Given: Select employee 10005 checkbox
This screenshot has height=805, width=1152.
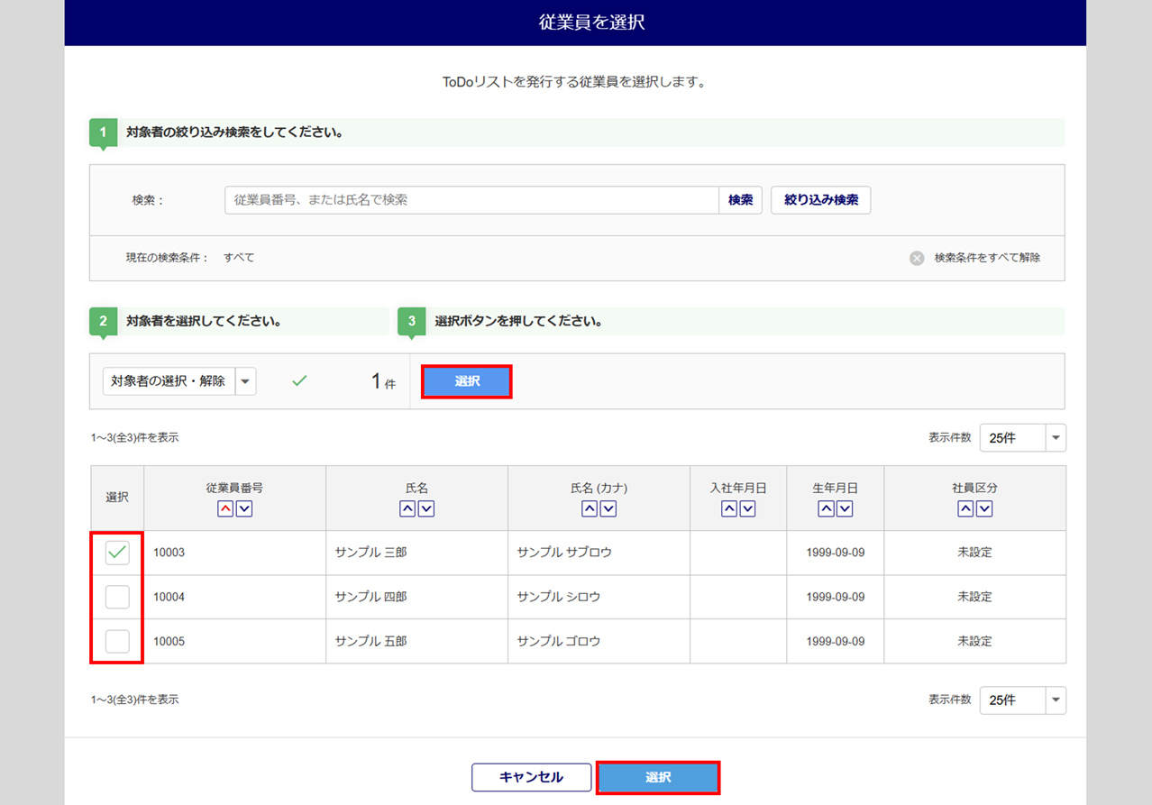Looking at the screenshot, I should (x=117, y=641).
